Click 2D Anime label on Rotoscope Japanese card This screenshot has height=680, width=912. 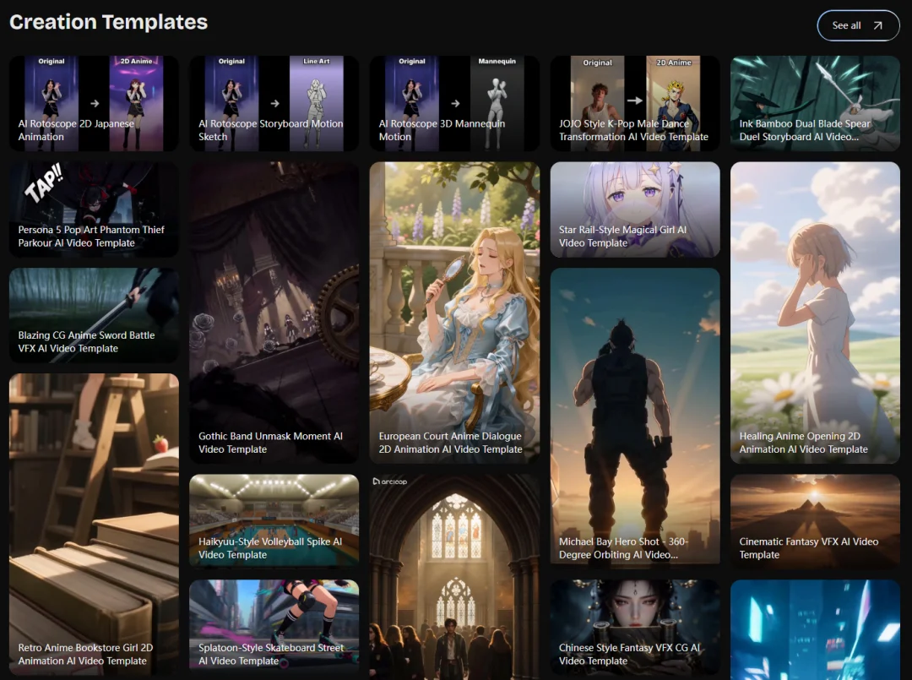coord(136,61)
